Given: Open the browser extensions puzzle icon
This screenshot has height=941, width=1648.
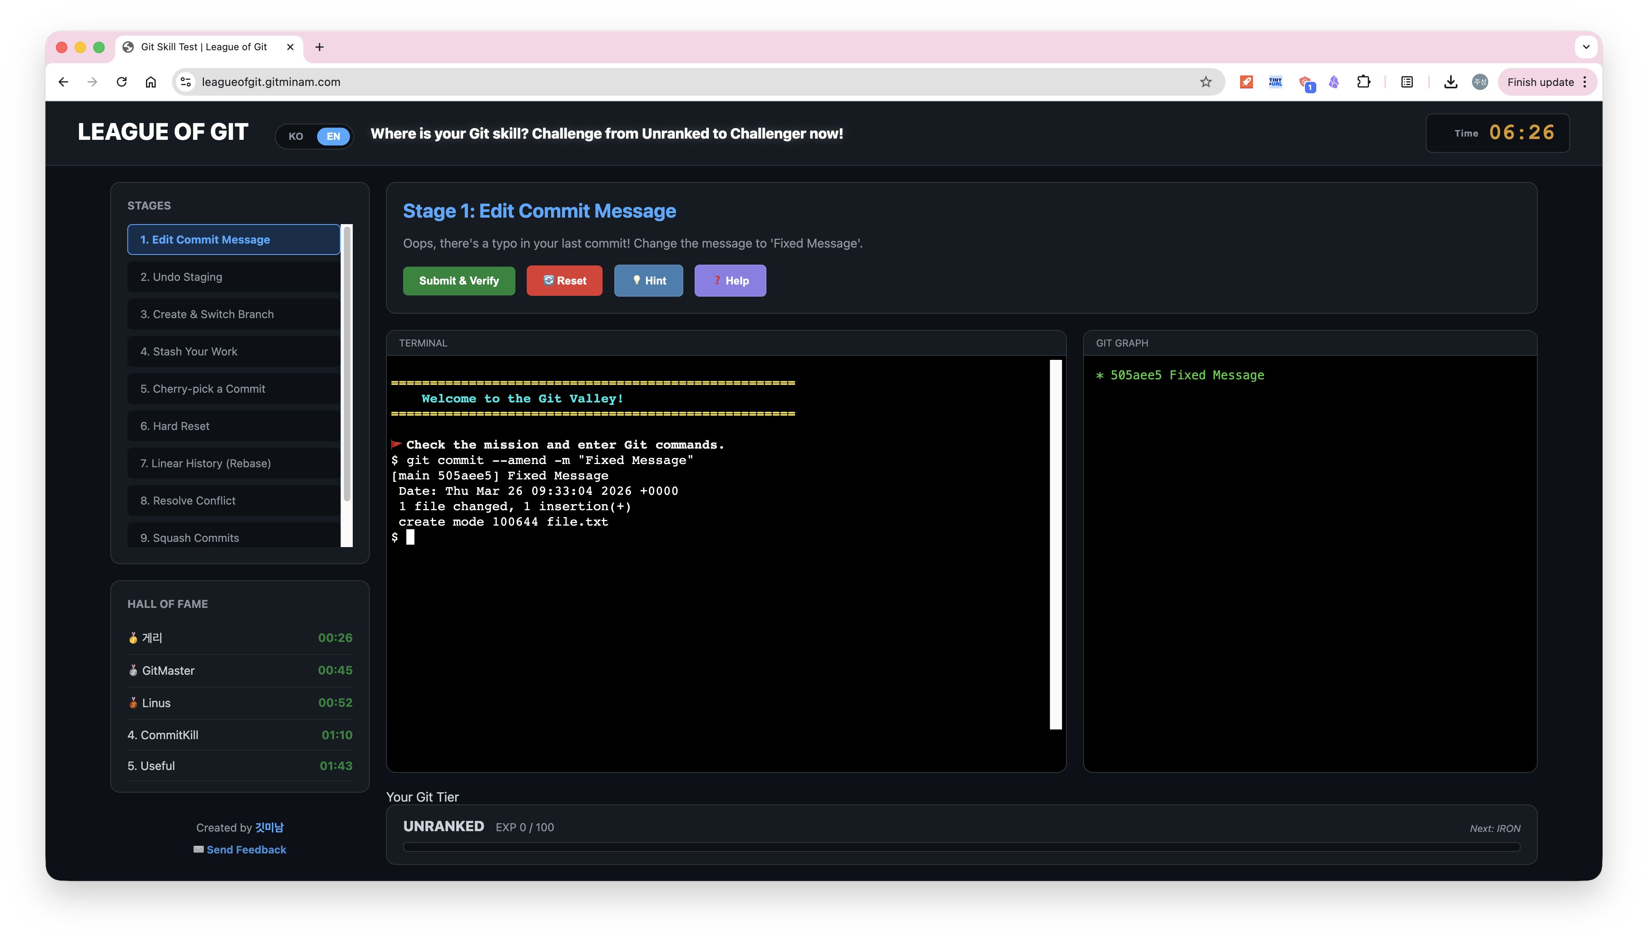Looking at the screenshot, I should (x=1363, y=82).
